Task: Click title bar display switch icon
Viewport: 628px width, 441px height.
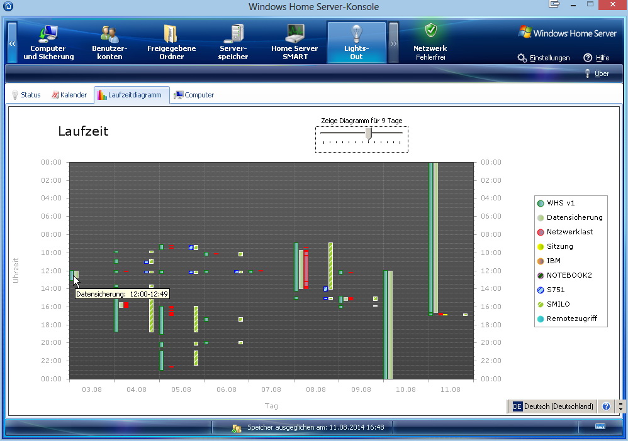Action: tap(554, 4)
